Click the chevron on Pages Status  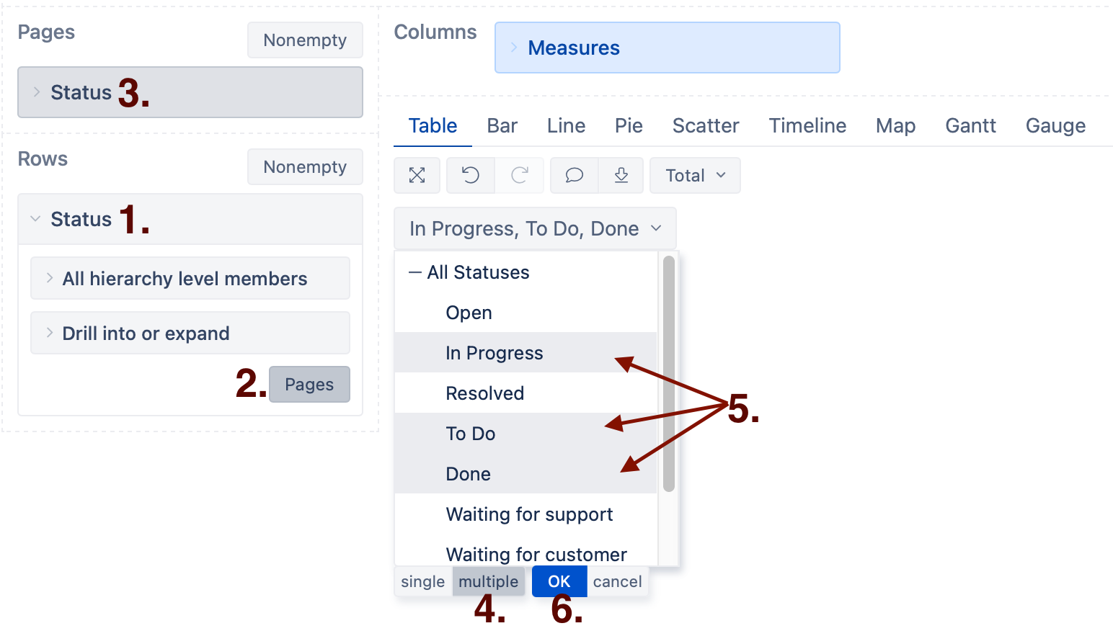click(x=36, y=92)
